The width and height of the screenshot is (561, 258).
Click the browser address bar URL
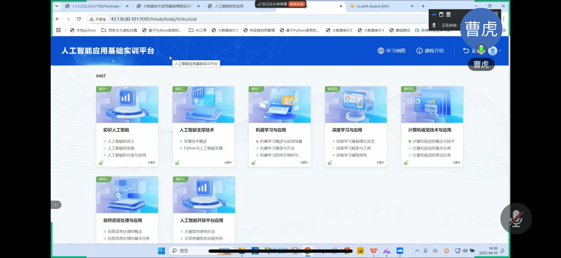[153, 19]
